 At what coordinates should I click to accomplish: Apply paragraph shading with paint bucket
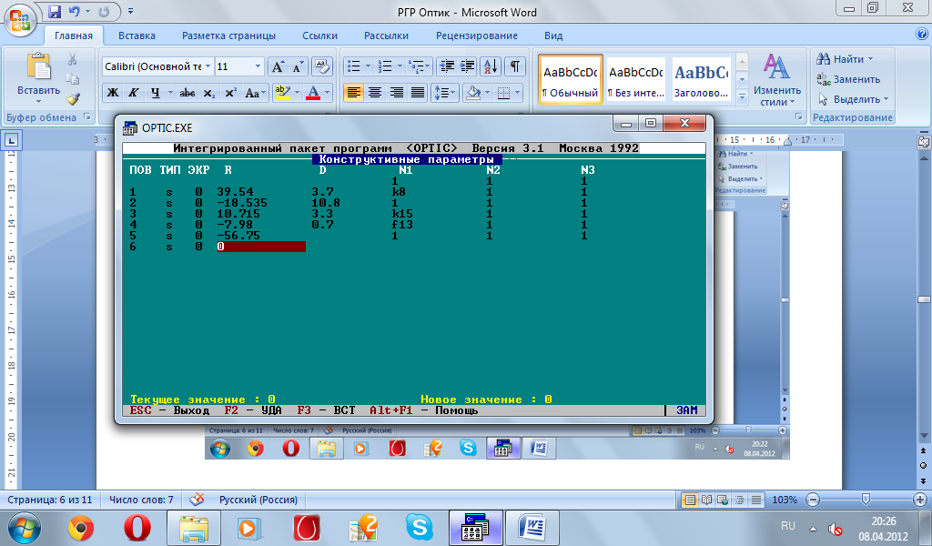coord(473,93)
